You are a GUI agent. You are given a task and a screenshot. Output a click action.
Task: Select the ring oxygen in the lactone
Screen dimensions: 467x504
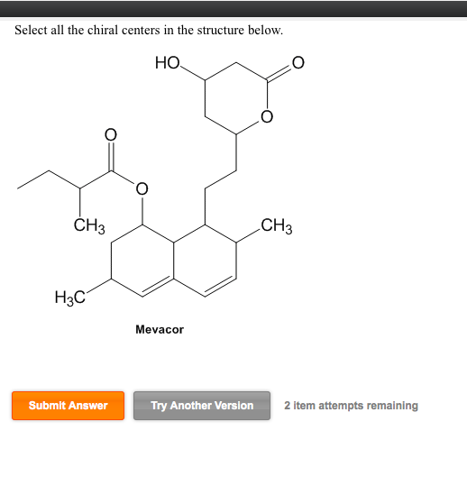tap(267, 116)
